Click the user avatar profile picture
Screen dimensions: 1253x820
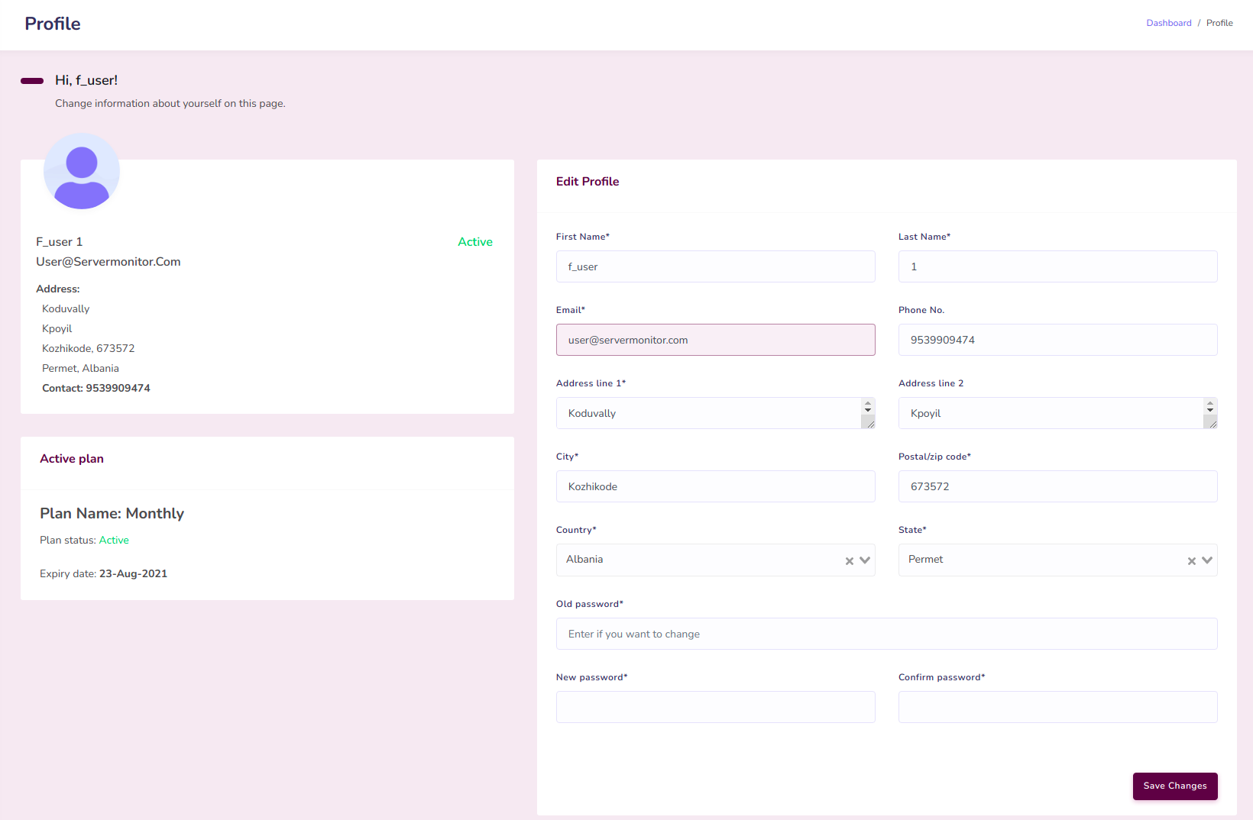(x=82, y=172)
